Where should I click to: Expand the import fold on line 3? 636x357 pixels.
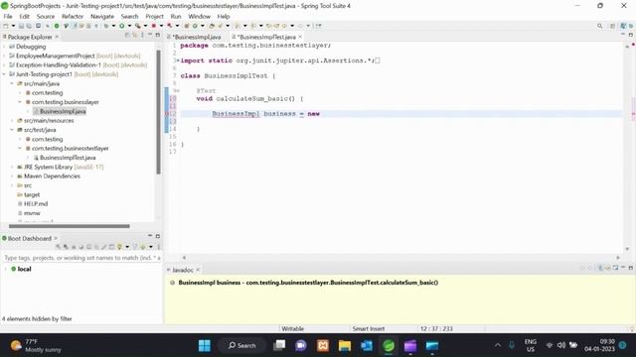[x=177, y=60]
